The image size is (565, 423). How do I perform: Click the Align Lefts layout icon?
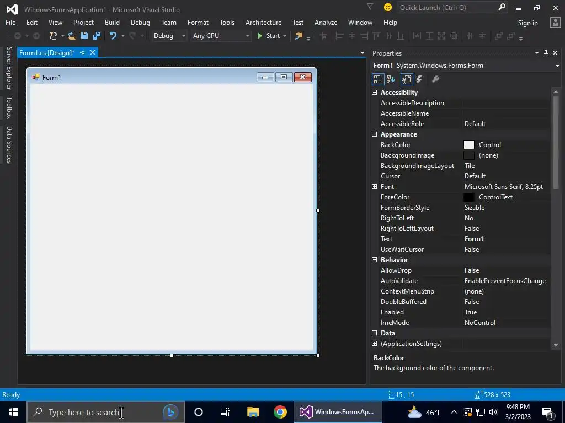point(339,36)
